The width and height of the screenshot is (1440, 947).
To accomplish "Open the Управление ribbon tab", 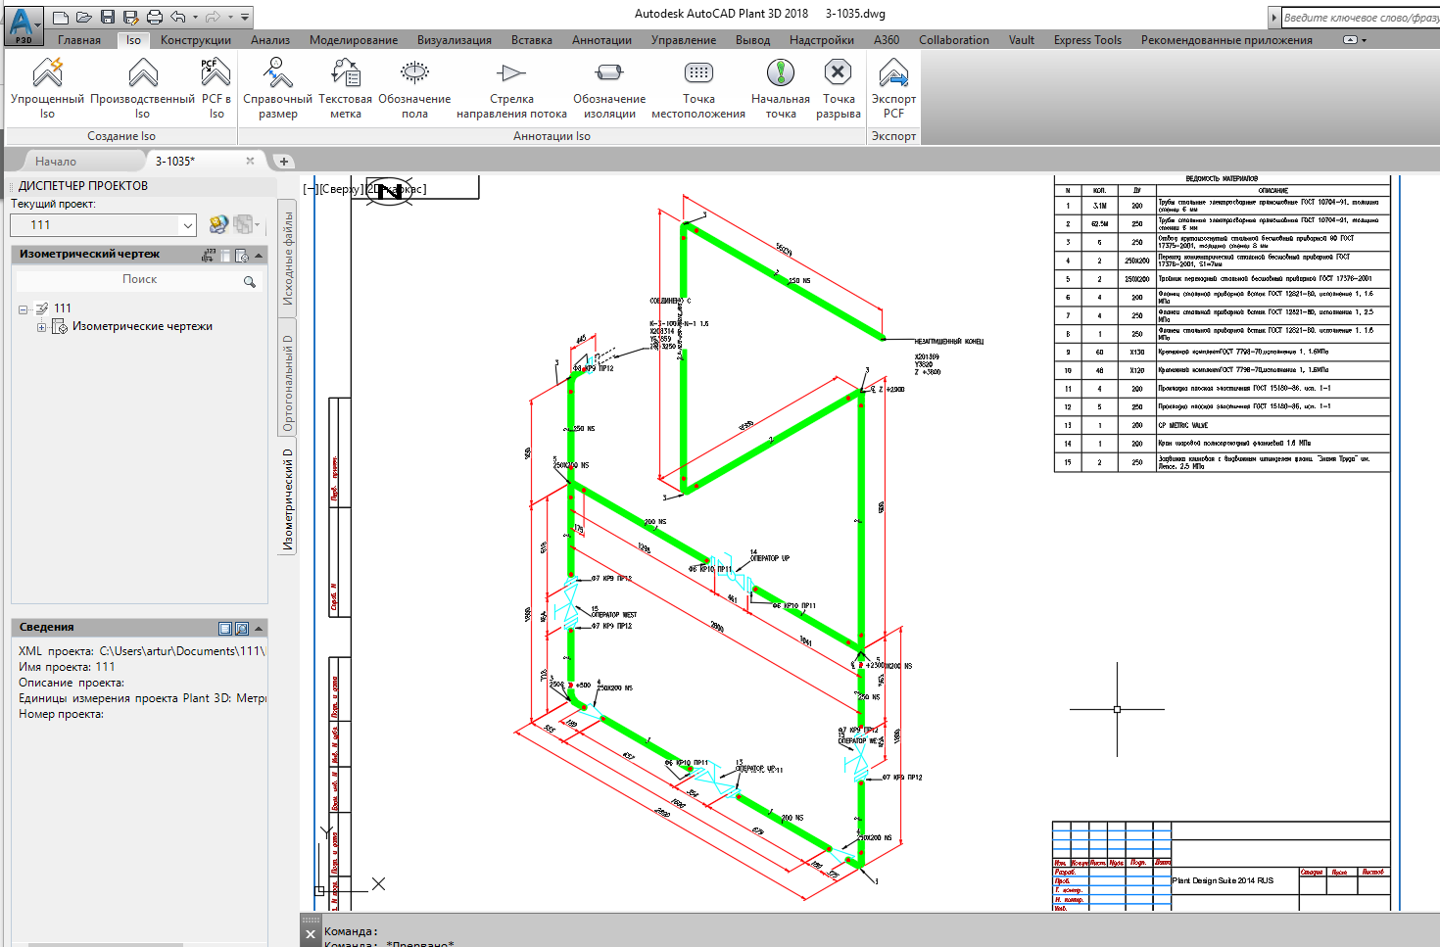I will pyautogui.click(x=684, y=40).
